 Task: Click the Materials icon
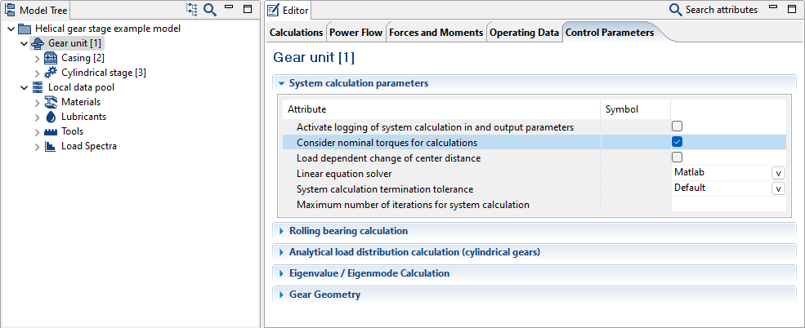coord(51,102)
